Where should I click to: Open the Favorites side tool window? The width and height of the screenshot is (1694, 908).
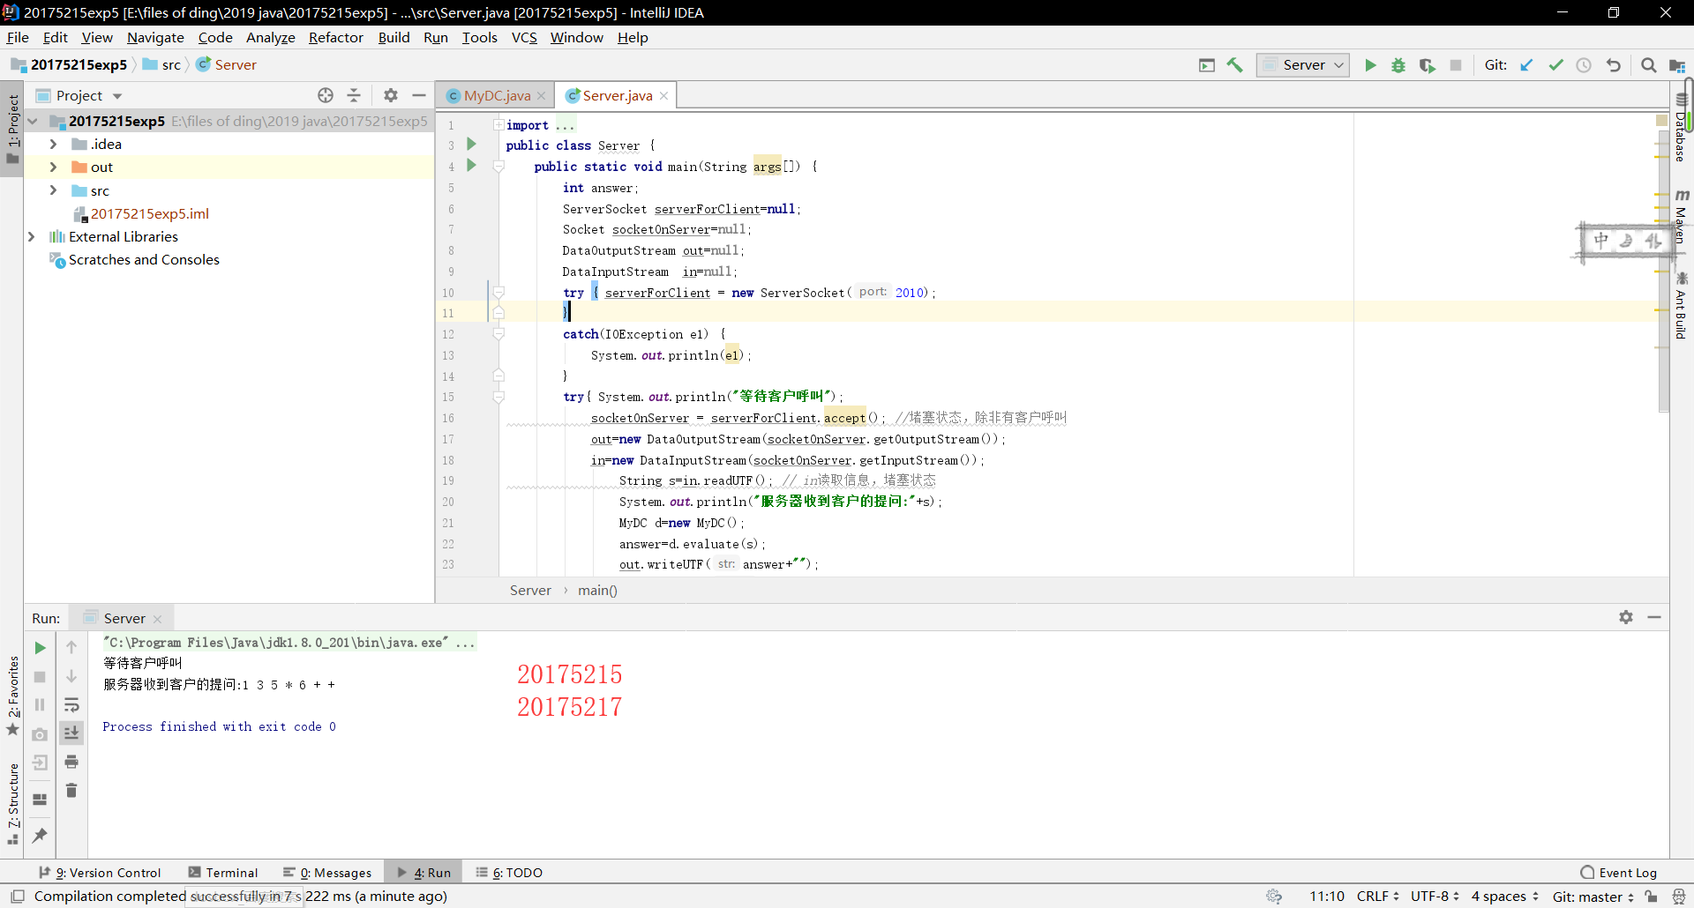pyautogui.click(x=13, y=696)
